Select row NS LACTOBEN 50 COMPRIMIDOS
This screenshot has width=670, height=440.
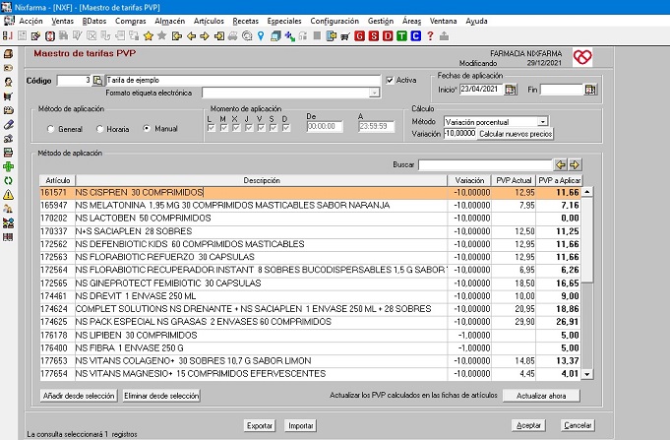coord(311,219)
